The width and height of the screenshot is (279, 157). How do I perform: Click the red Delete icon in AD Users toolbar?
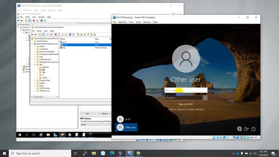[55, 34]
